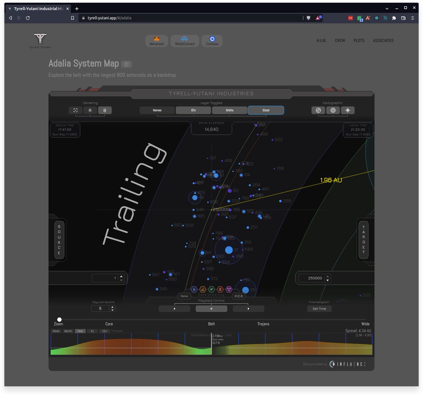Pause the playback

click(x=211, y=309)
